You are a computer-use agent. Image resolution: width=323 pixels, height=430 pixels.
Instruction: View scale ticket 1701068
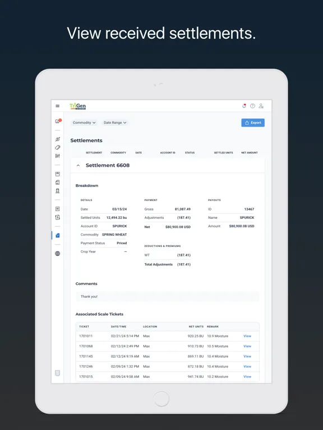[x=247, y=346]
